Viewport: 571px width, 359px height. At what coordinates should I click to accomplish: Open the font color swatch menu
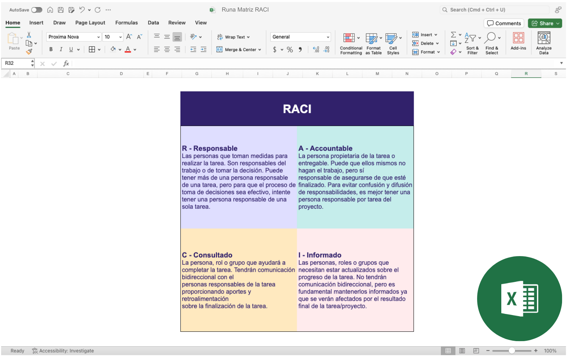tap(135, 49)
